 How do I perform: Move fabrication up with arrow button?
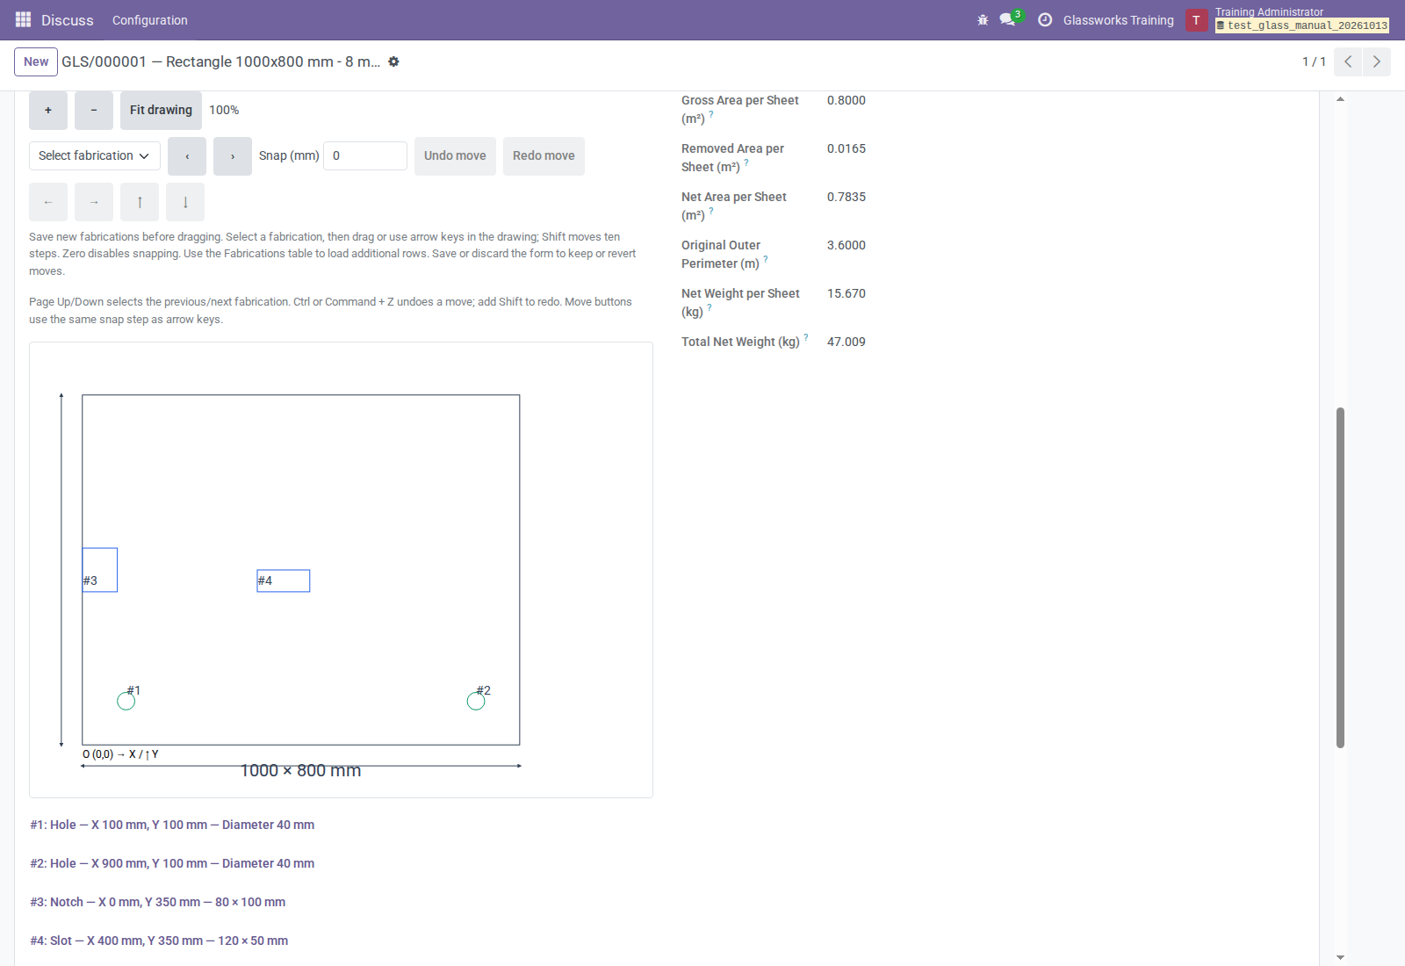pos(140,202)
